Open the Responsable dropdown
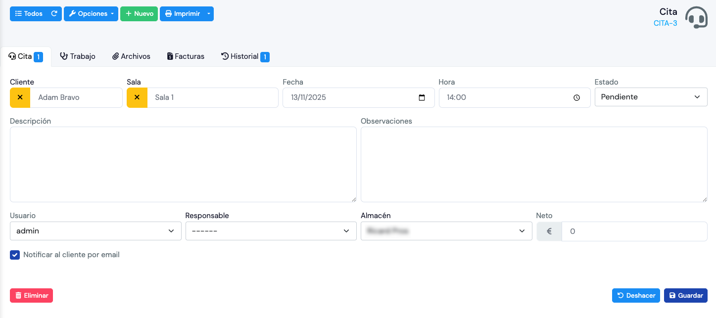The height and width of the screenshot is (318, 716). (x=271, y=231)
